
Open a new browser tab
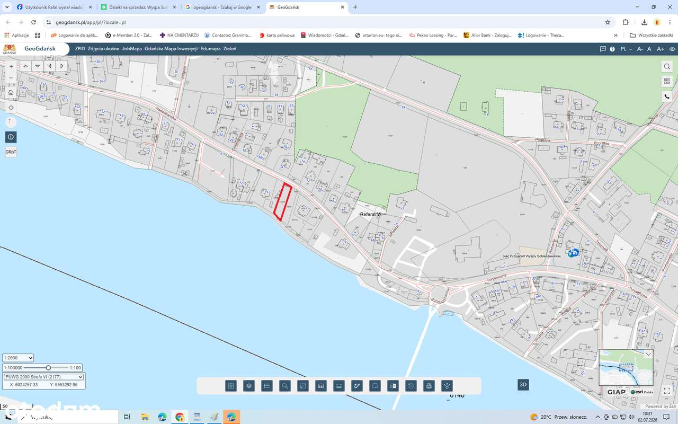tap(355, 7)
